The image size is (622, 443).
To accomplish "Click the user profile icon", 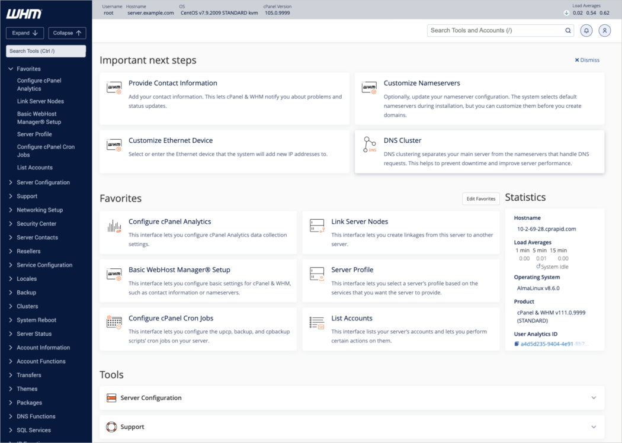I will coord(604,30).
